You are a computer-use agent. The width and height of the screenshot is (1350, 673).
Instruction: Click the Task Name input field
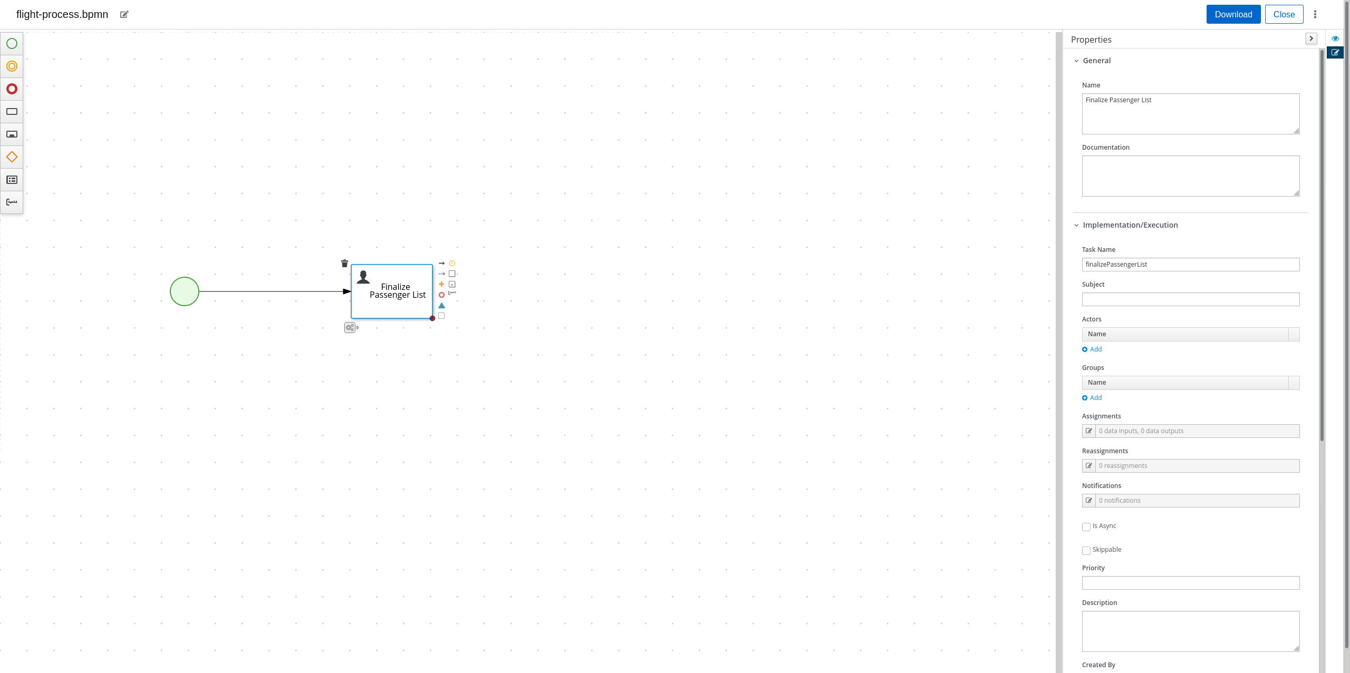[1191, 264]
